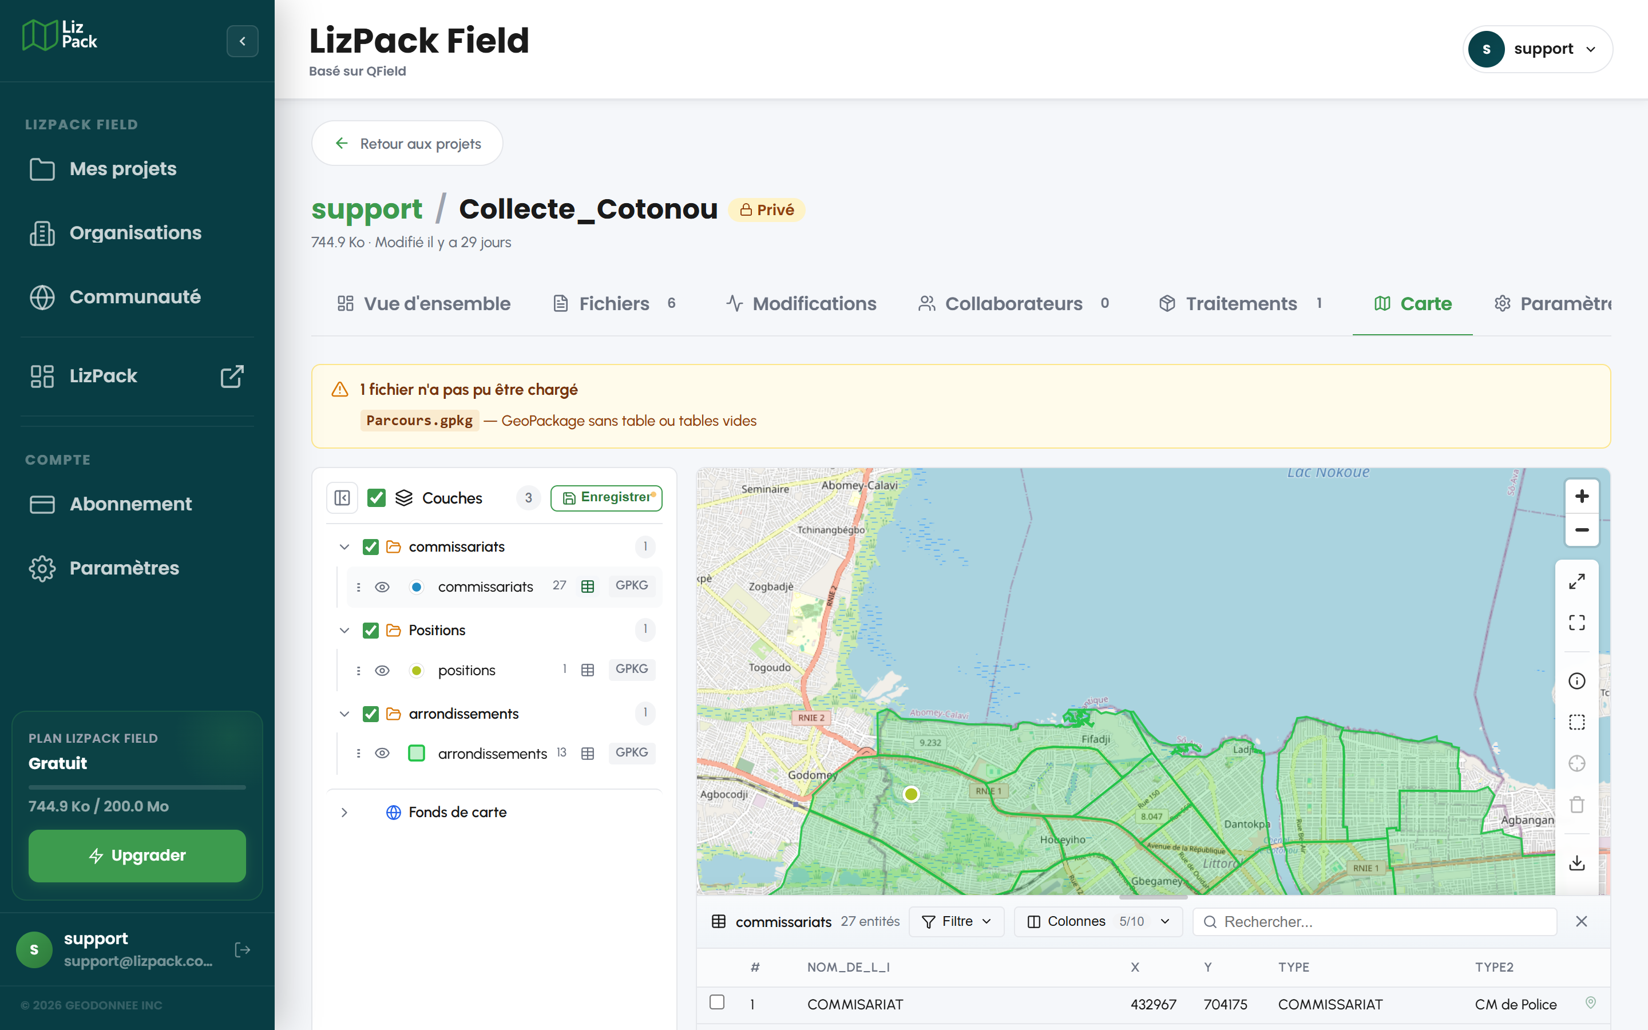The height and width of the screenshot is (1030, 1648).
Task: Sort by NOM_DE_L_I column header
Action: click(x=849, y=967)
